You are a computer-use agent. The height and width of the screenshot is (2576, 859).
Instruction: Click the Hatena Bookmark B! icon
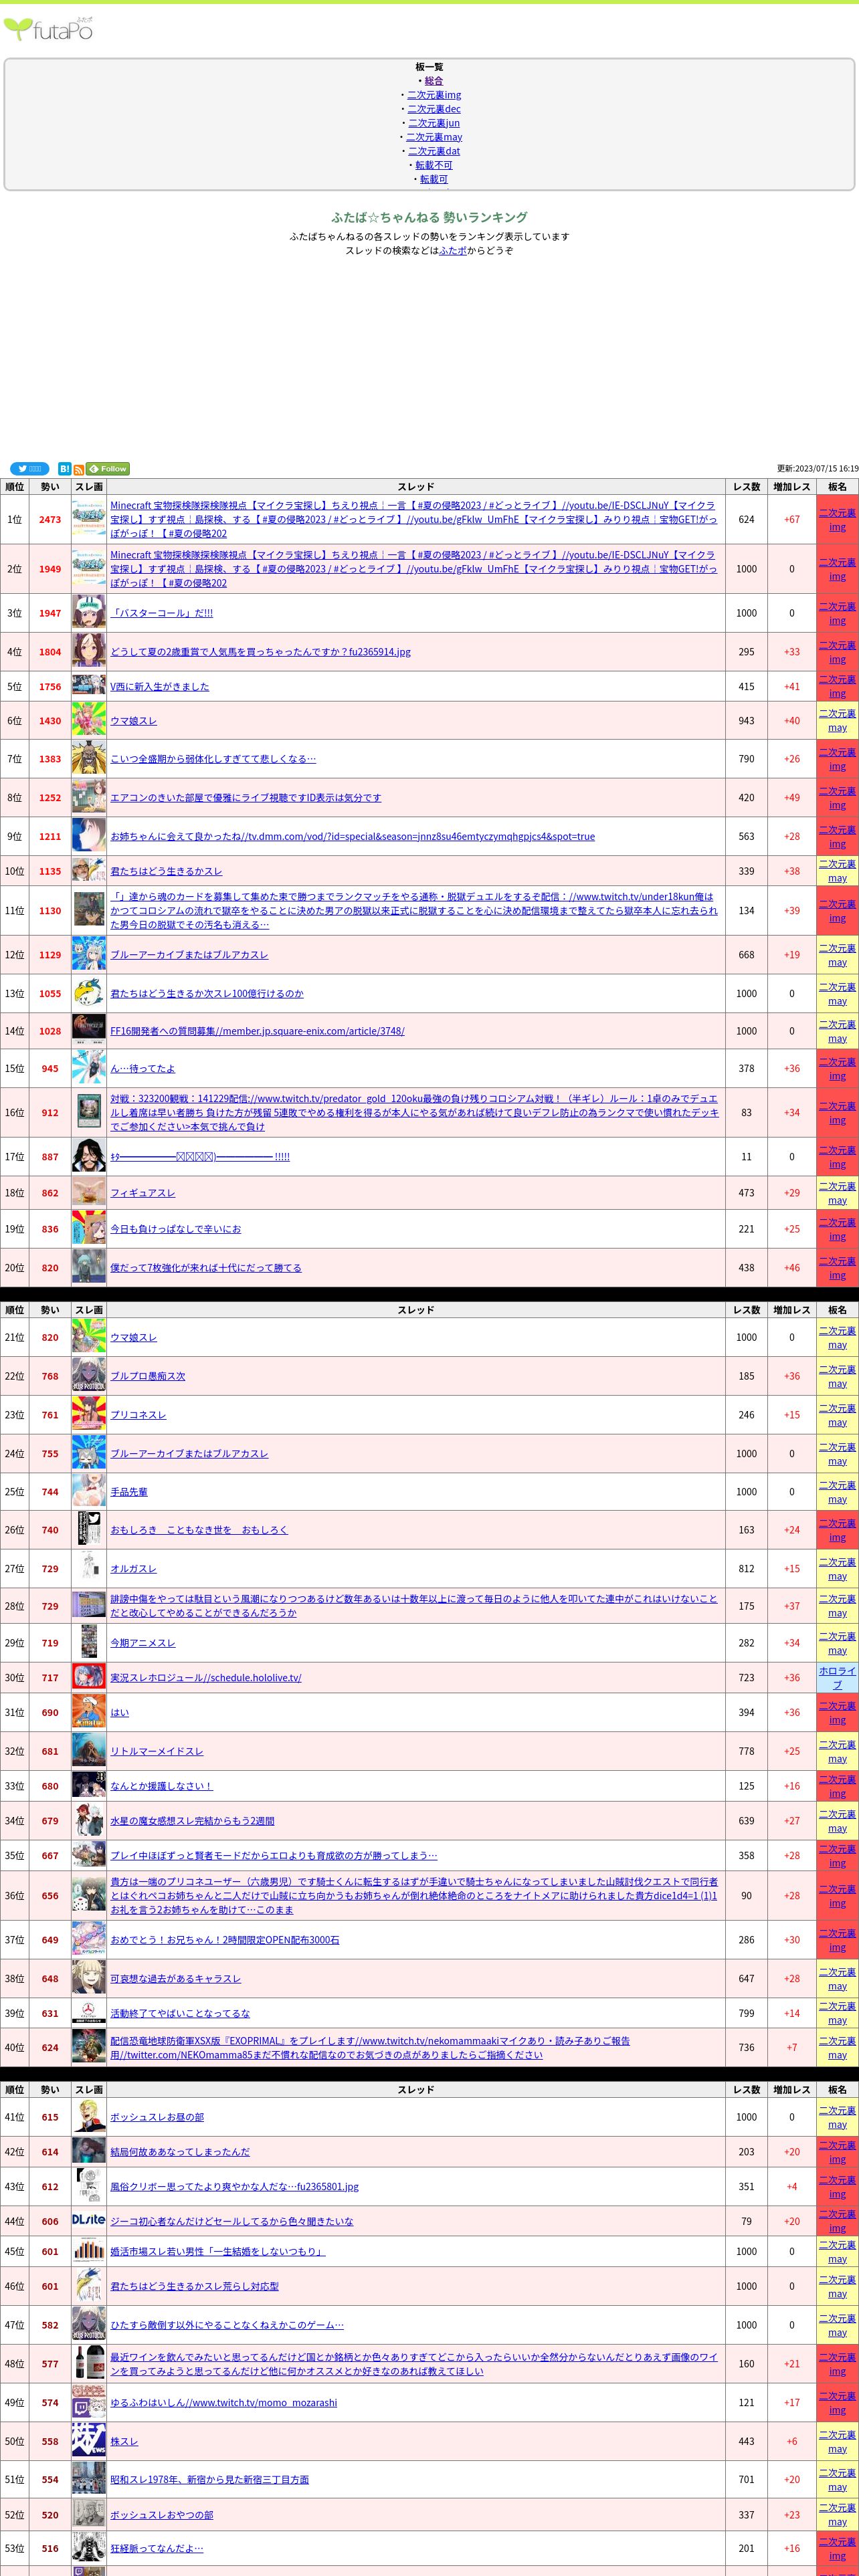(x=64, y=469)
